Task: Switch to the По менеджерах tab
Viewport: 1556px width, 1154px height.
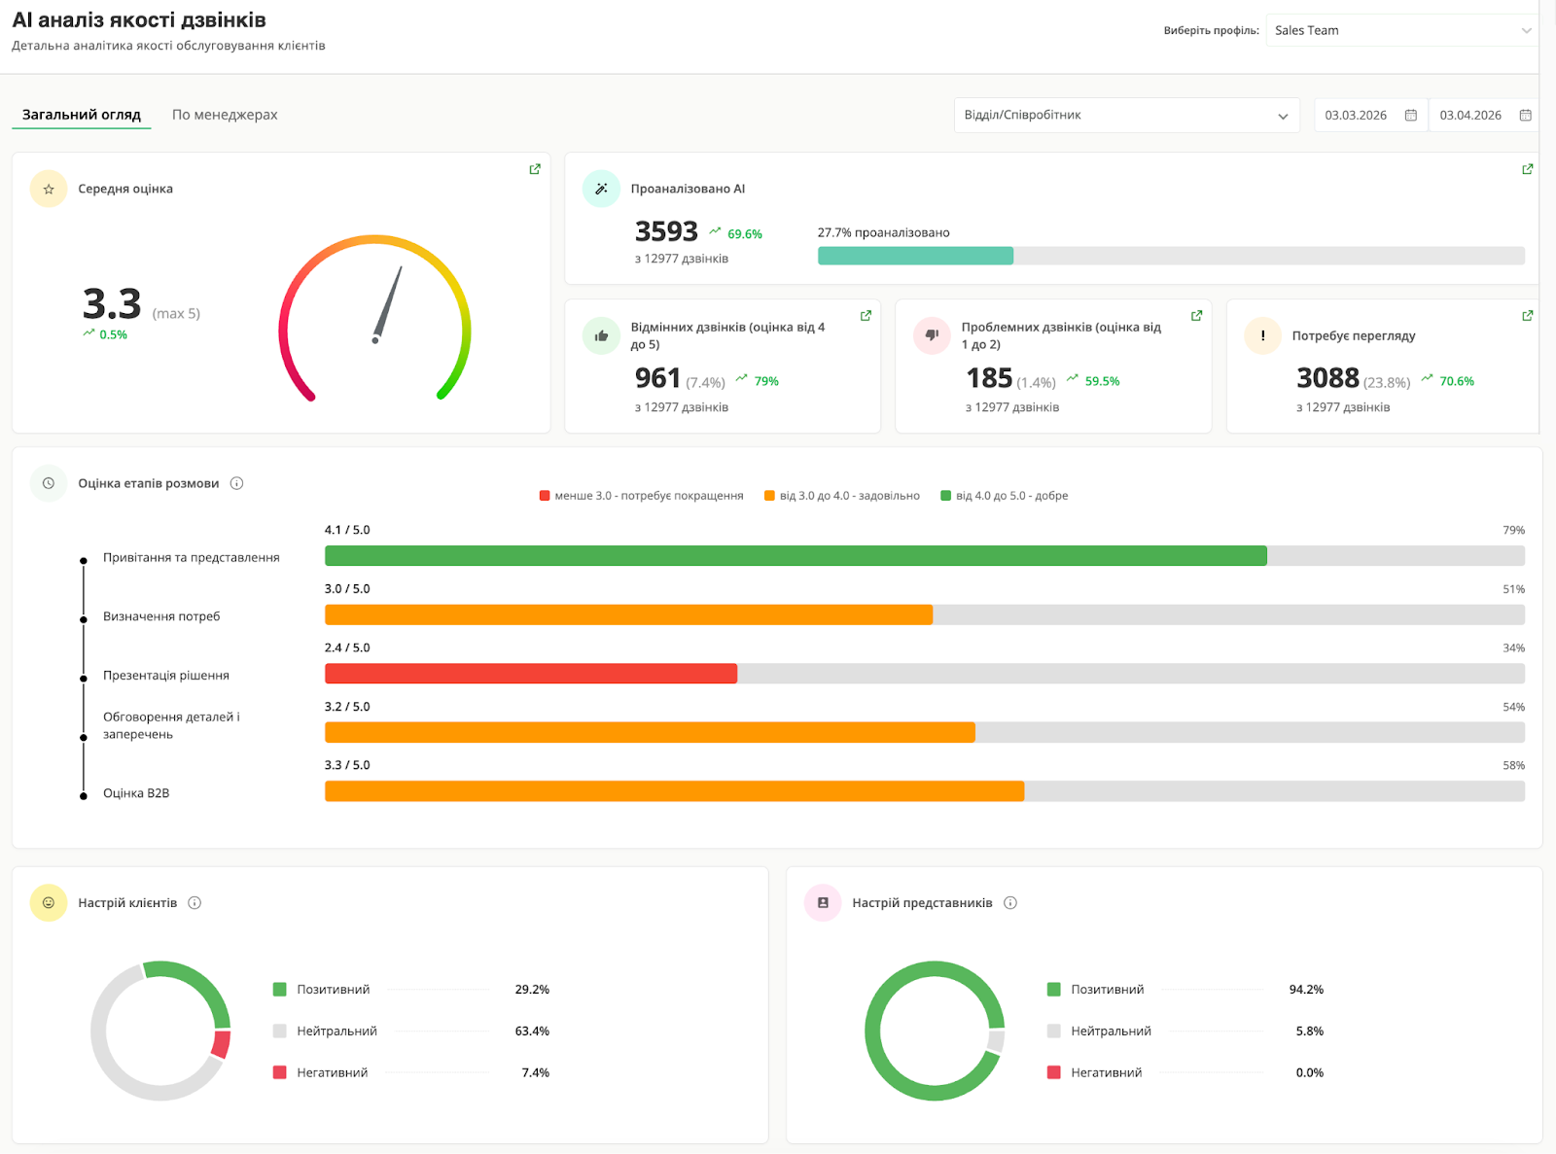Action: click(x=225, y=115)
